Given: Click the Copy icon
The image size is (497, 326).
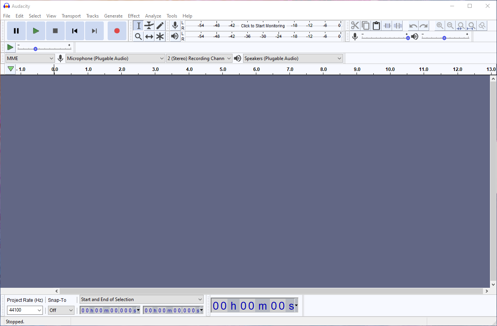Looking at the screenshot, I should [x=366, y=26].
